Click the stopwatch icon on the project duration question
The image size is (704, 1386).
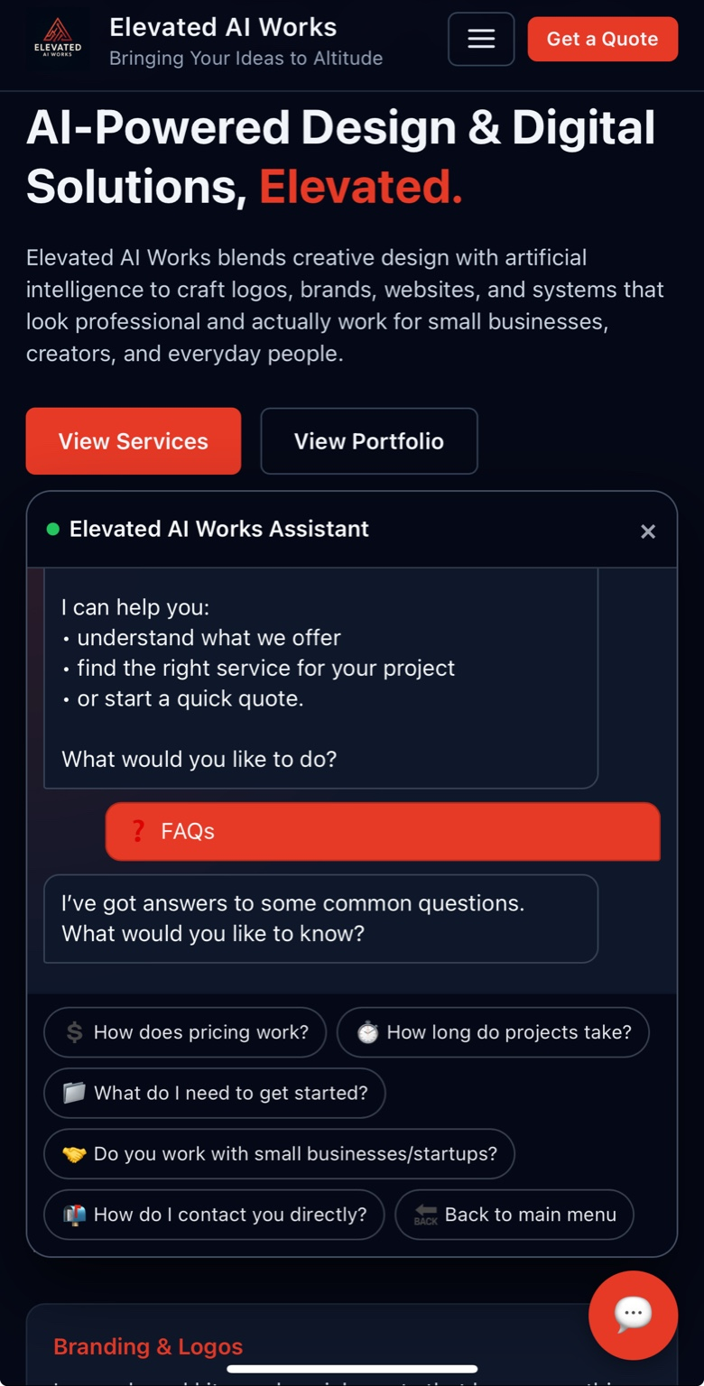368,1032
